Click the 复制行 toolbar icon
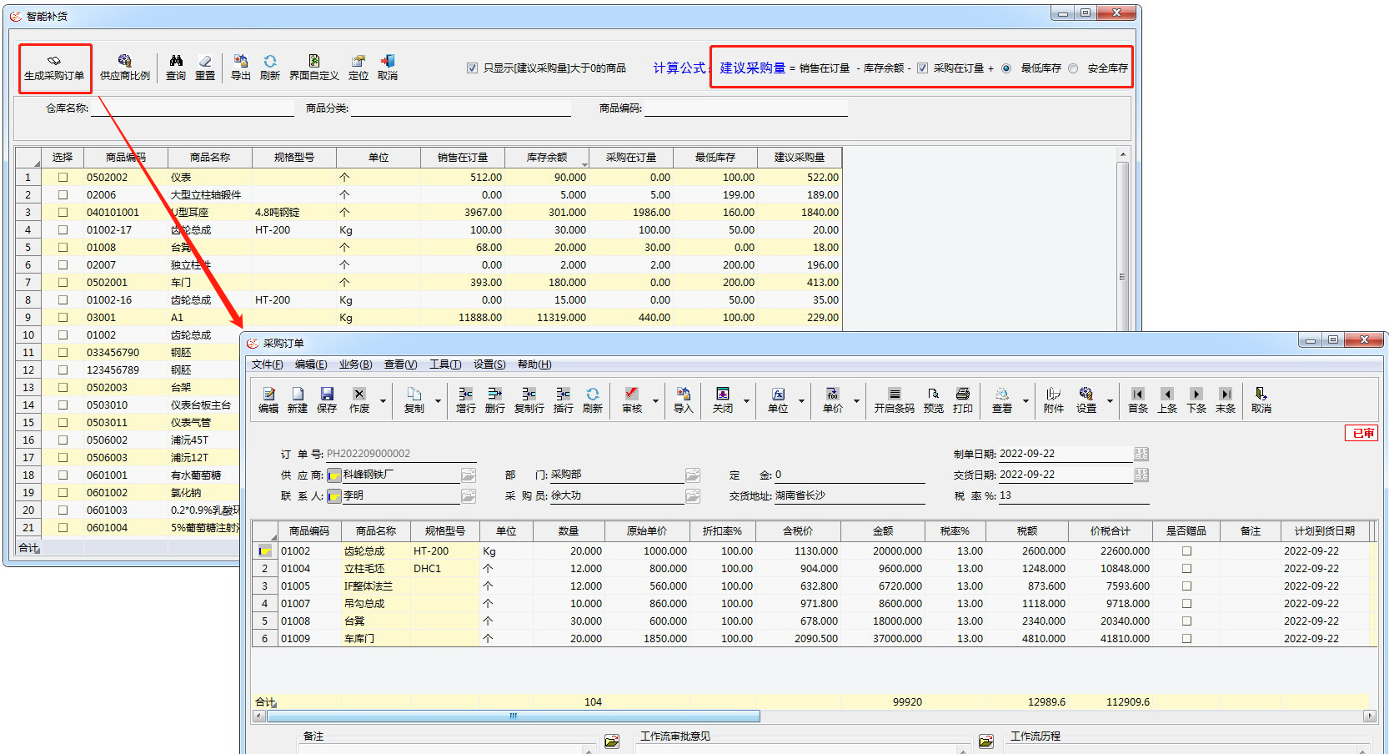The image size is (1389, 754). tap(529, 400)
